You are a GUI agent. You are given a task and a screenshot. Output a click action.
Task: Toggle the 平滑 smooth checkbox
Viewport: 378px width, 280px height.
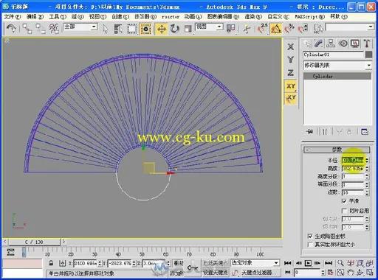click(345, 201)
